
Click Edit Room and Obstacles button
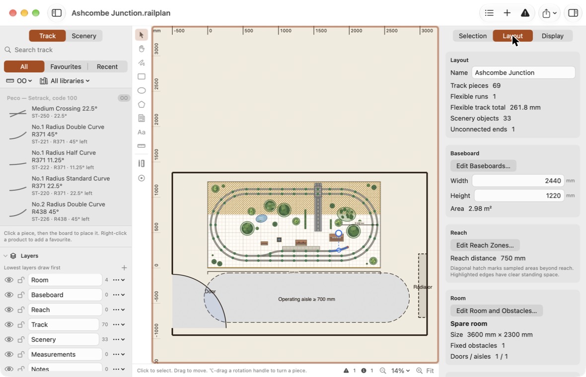coord(496,311)
